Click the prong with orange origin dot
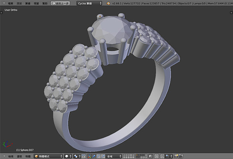This screenshot has height=159, width=233. pos(100,16)
